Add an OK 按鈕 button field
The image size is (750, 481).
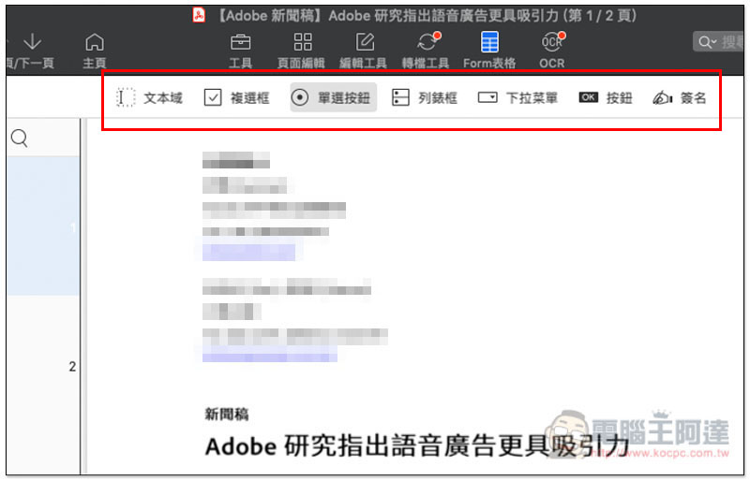(x=606, y=98)
